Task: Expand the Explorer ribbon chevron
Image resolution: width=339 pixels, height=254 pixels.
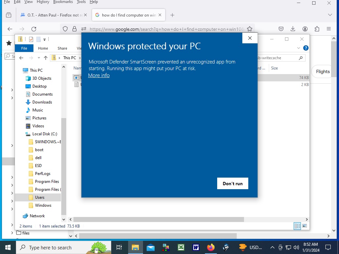Action: point(299,48)
